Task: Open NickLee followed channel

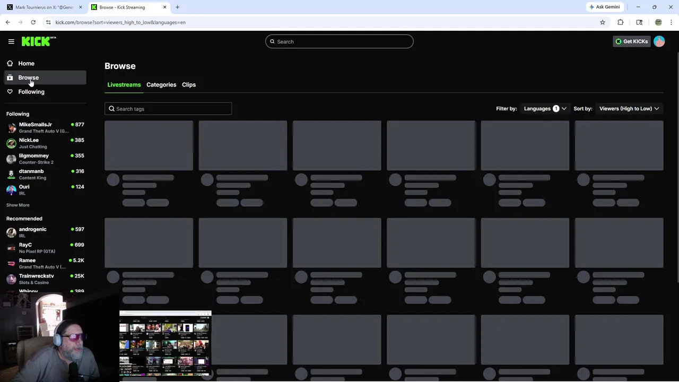Action: click(x=45, y=143)
